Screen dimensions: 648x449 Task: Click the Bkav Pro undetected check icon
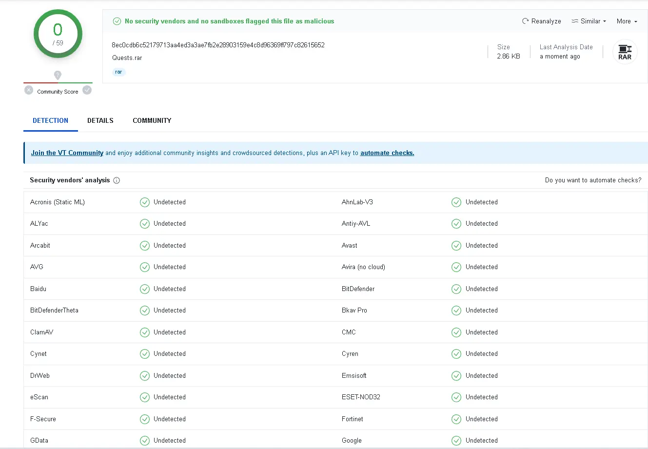tap(456, 311)
